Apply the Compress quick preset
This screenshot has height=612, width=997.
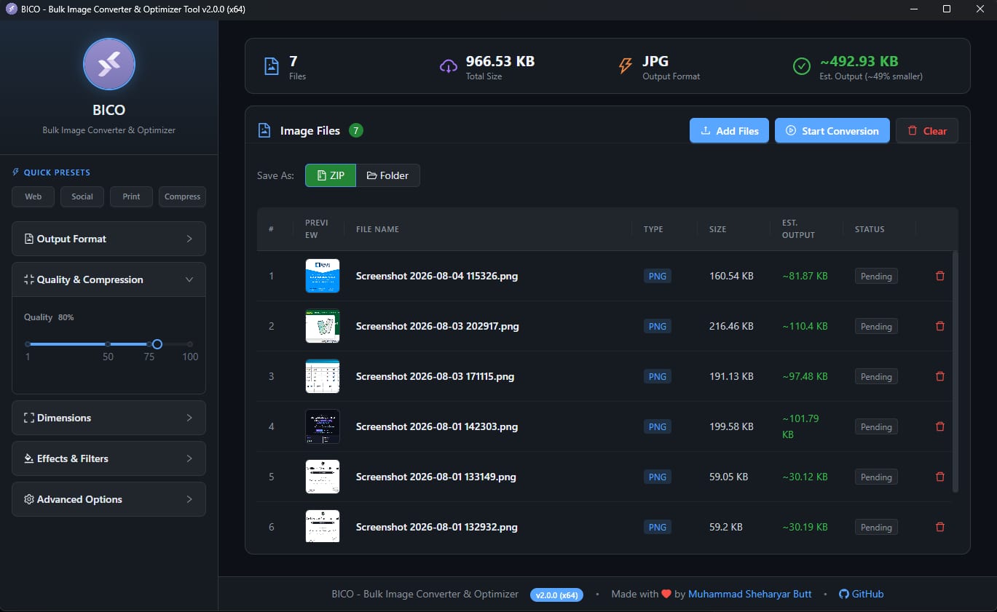[x=182, y=196]
